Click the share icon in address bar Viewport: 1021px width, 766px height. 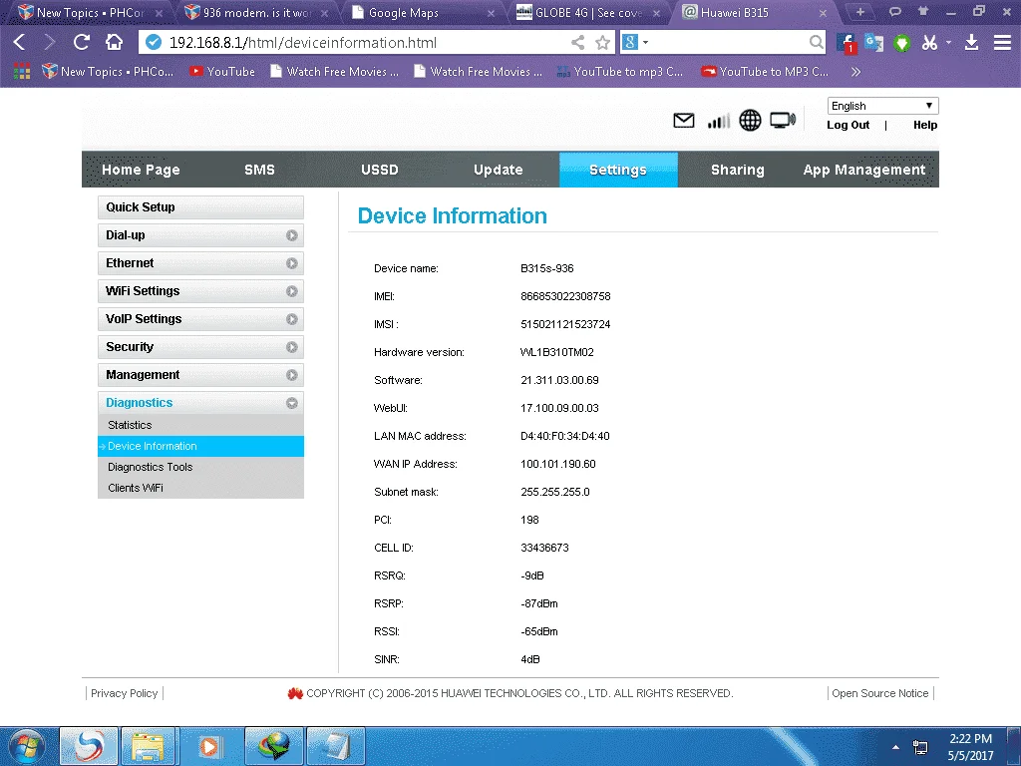click(577, 43)
